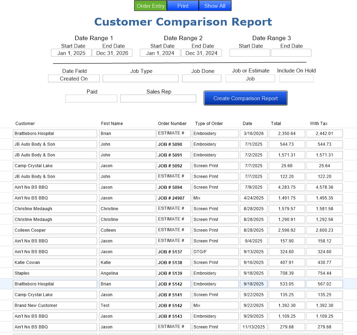Click the ESTIMATE # for Colleen Cooper

pyautogui.click(x=173, y=230)
